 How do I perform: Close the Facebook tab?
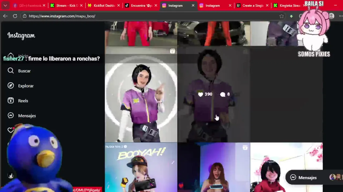pos(44,5)
